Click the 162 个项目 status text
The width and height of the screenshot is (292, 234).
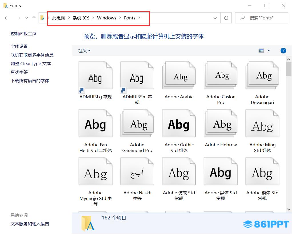114,218
